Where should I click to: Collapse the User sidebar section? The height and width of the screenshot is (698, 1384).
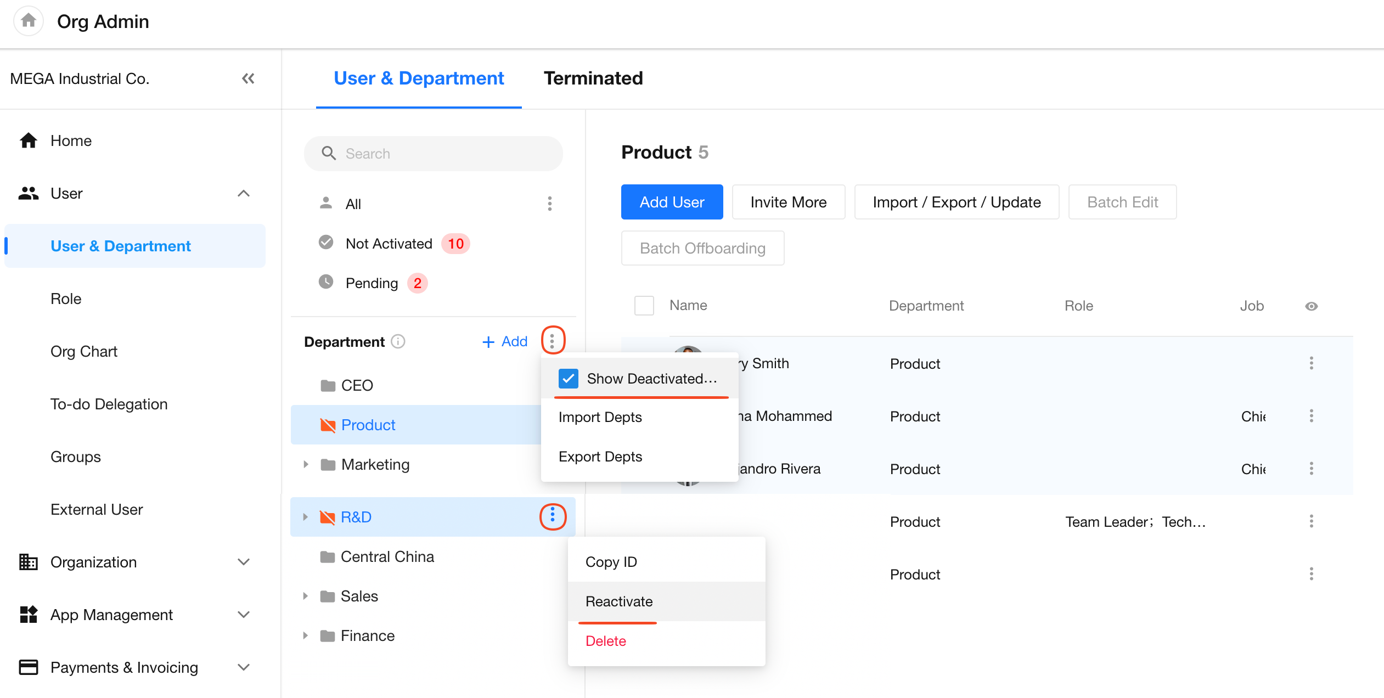point(244,193)
